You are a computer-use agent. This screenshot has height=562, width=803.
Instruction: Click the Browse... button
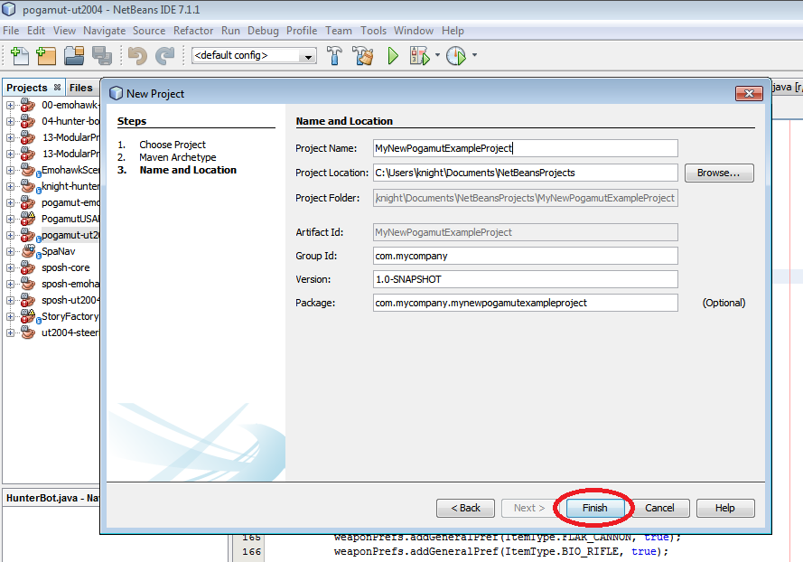[x=719, y=173]
